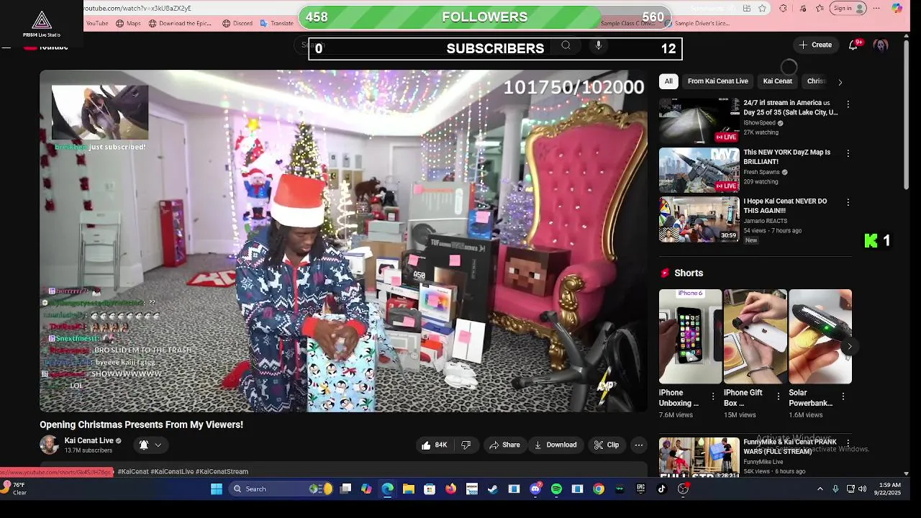
Task: Open the Discord bookmark in favorites bar
Action: (237, 23)
